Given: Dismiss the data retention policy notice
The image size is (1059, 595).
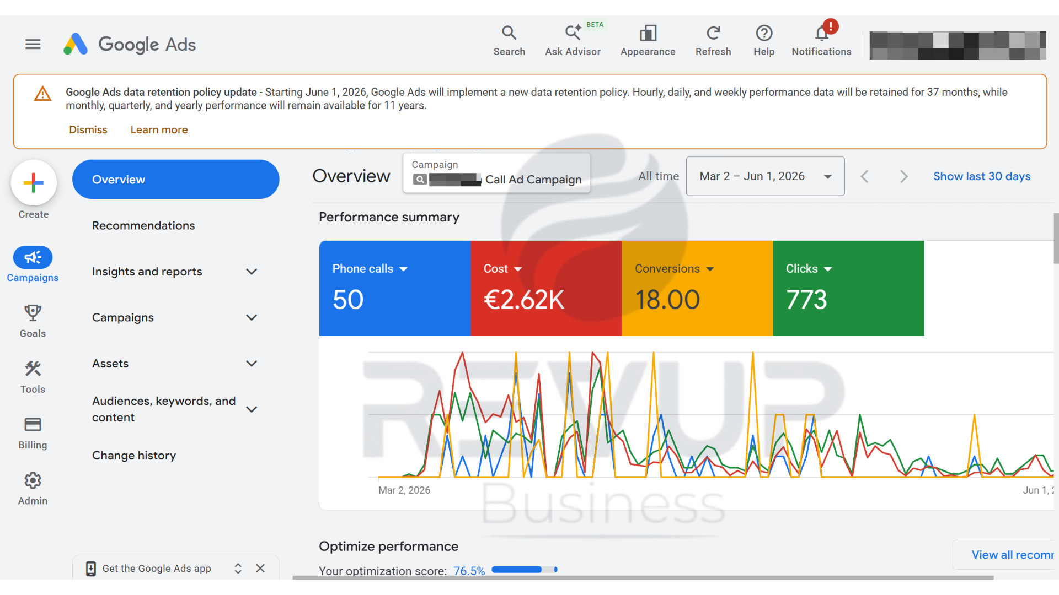Looking at the screenshot, I should (88, 130).
